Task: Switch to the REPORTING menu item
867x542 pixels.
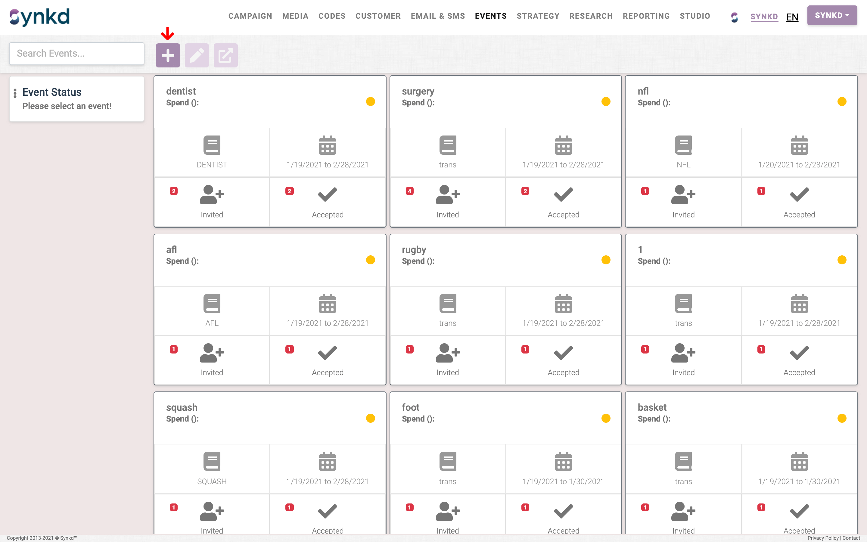Action: click(646, 16)
